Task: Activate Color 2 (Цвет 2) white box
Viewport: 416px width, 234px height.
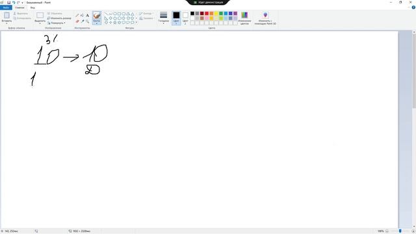Action: click(185, 15)
